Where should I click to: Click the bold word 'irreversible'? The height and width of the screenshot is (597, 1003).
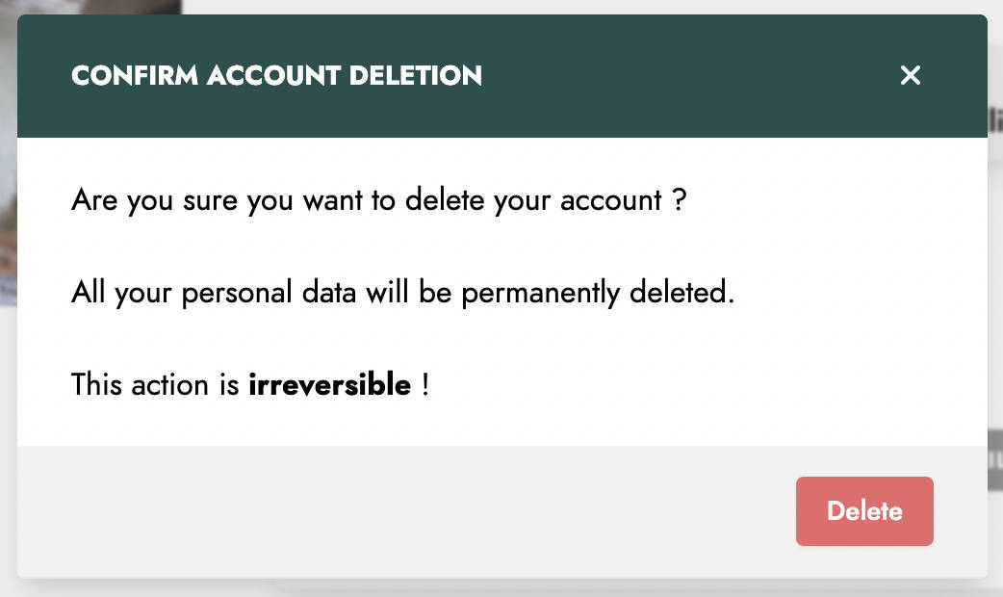pos(329,384)
